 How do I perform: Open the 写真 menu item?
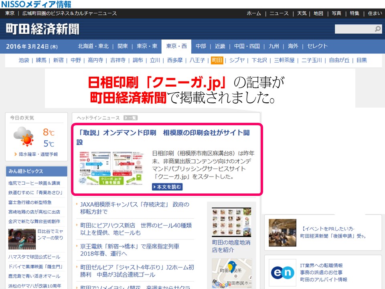click(x=336, y=13)
